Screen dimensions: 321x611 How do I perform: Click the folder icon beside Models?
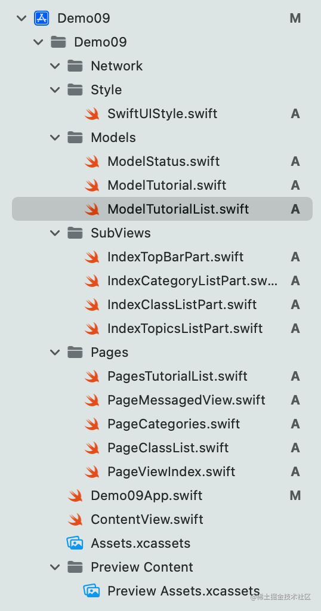pos(75,138)
